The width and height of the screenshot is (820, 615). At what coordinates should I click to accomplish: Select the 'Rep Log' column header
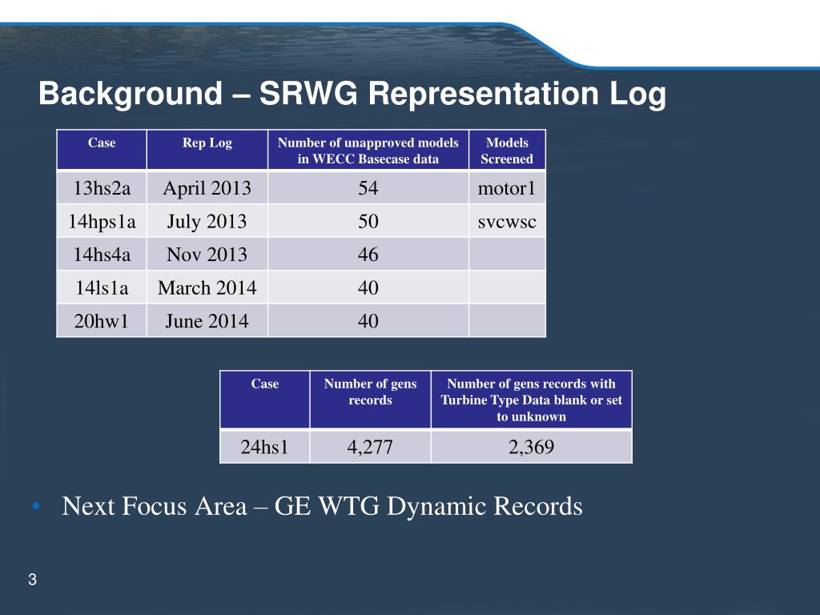pyautogui.click(x=207, y=150)
